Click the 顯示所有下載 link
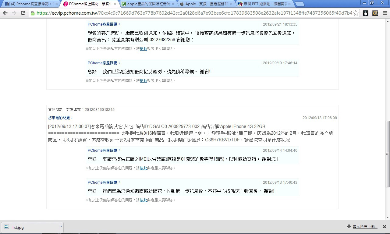The height and width of the screenshot is (234, 390). tap(365, 227)
